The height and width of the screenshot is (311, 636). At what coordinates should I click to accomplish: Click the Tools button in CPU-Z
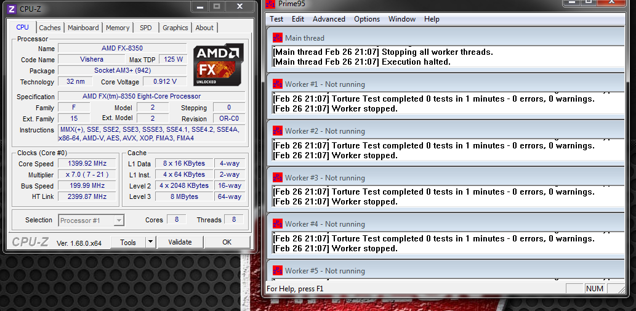(128, 242)
